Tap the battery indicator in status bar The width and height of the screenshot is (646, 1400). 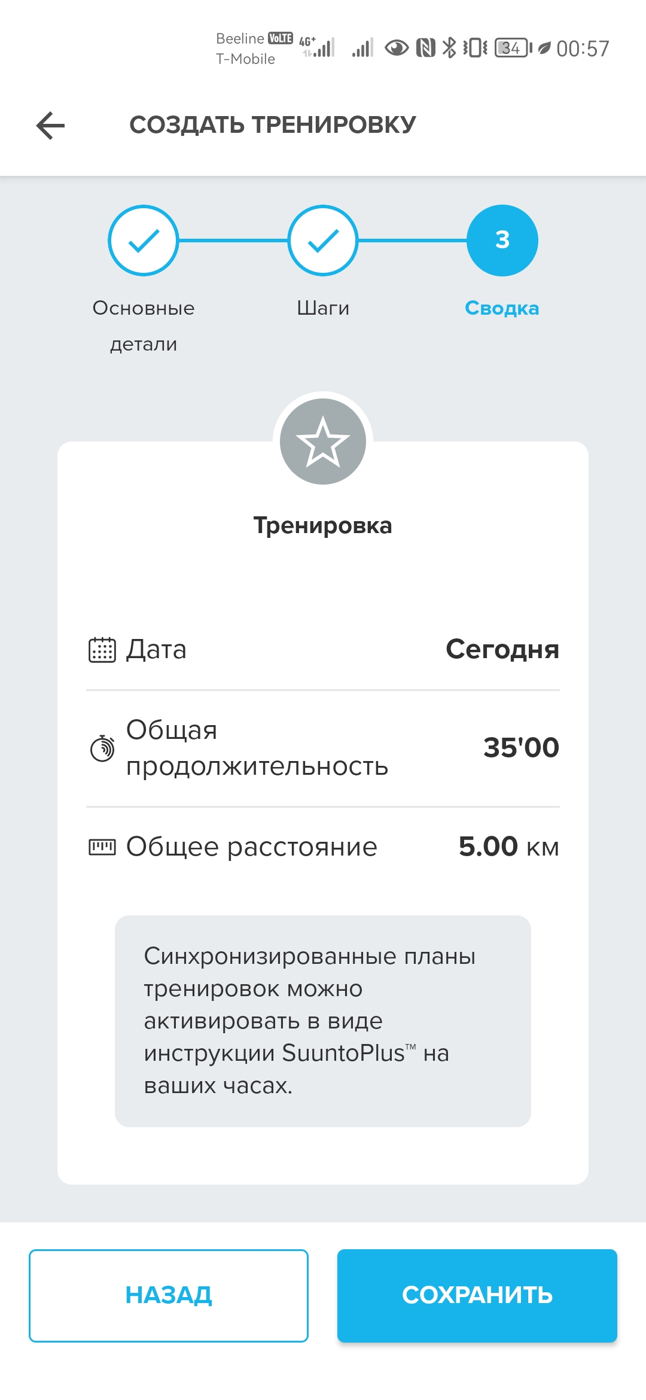pos(513,48)
